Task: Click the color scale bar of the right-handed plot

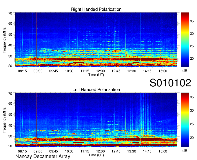Action: [185, 40]
